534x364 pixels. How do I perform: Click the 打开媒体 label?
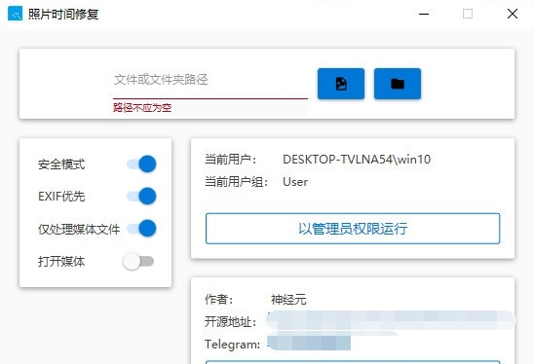pos(61,261)
